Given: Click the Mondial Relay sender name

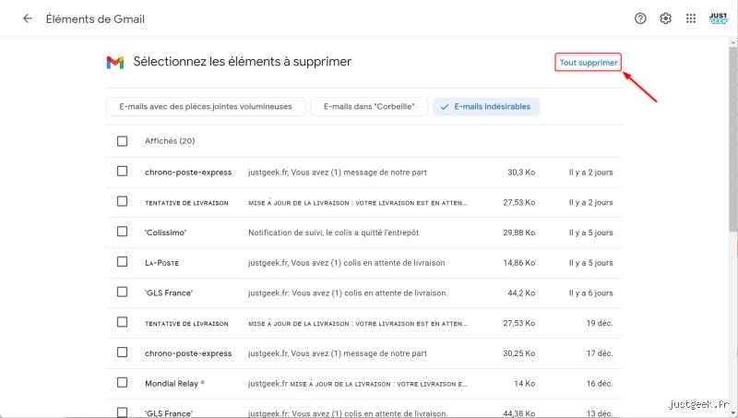Looking at the screenshot, I should click(174, 384).
